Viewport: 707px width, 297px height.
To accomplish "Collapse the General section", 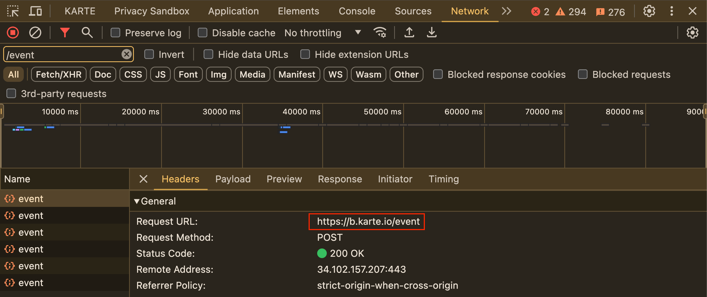I will pyautogui.click(x=137, y=201).
